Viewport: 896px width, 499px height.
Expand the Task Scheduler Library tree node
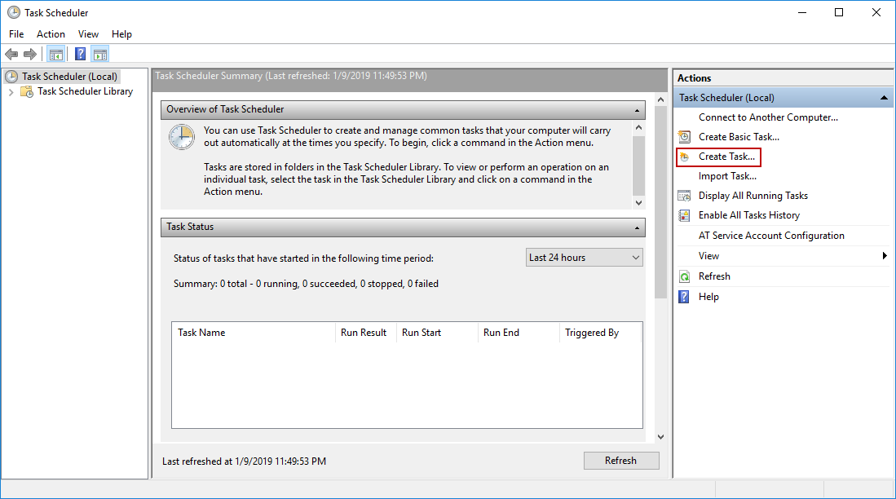tap(11, 91)
